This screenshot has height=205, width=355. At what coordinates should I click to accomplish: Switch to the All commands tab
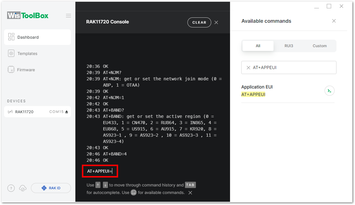tap(258, 46)
